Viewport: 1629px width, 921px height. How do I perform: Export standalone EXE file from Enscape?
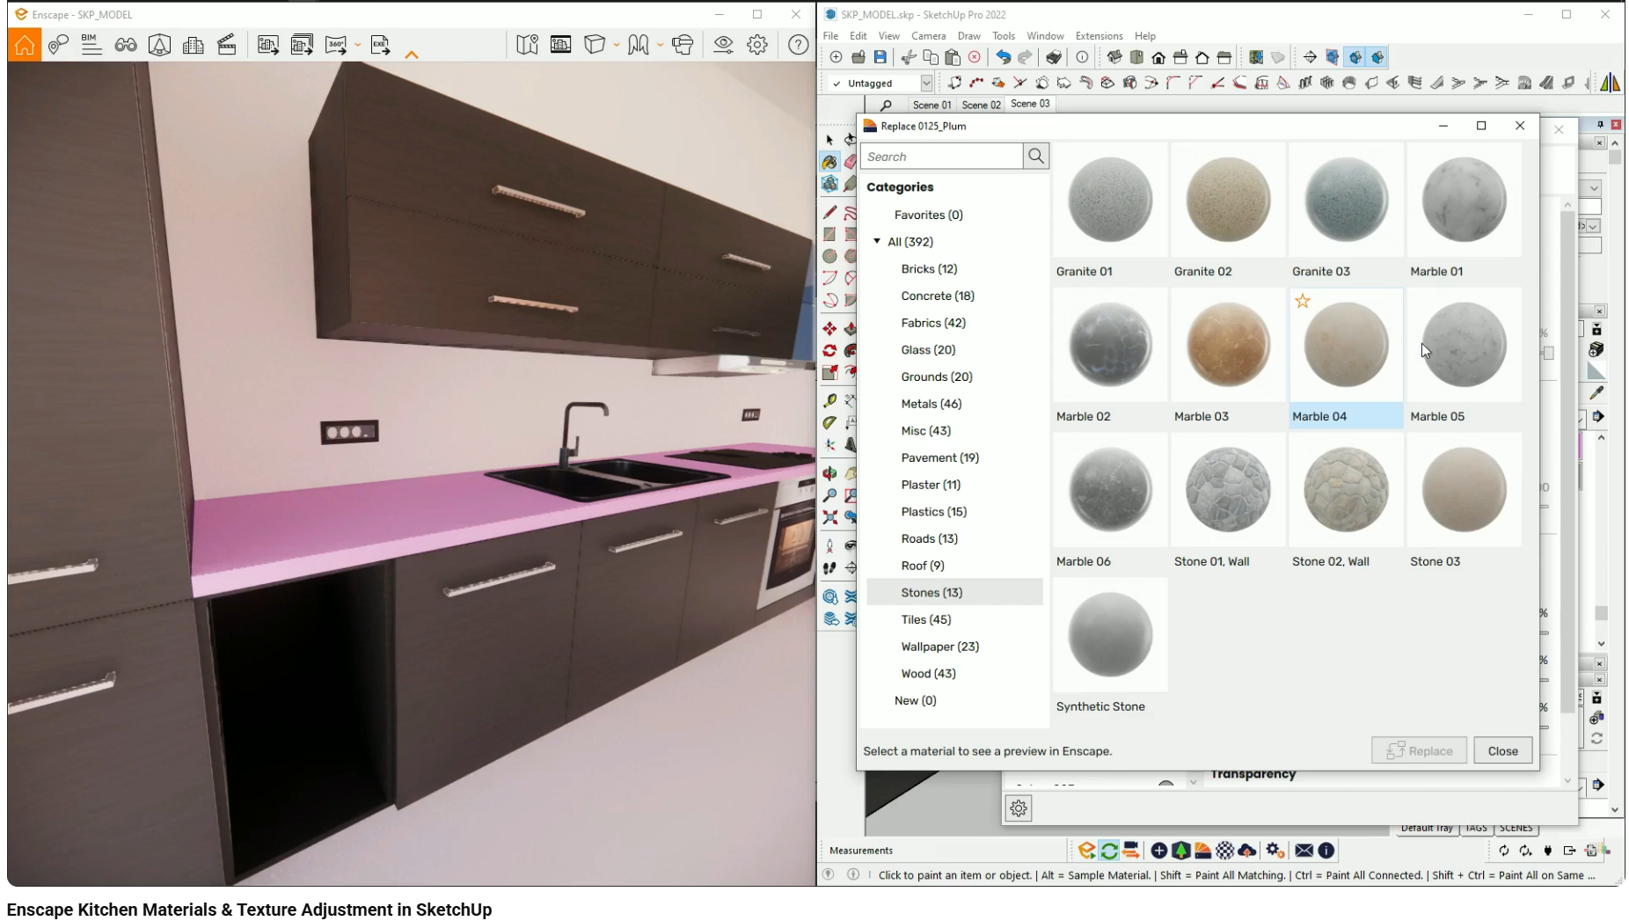point(380,44)
